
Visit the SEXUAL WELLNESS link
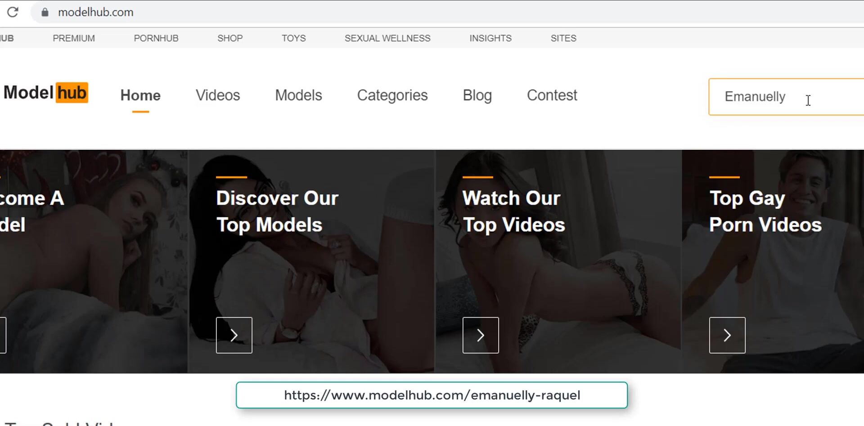point(387,38)
